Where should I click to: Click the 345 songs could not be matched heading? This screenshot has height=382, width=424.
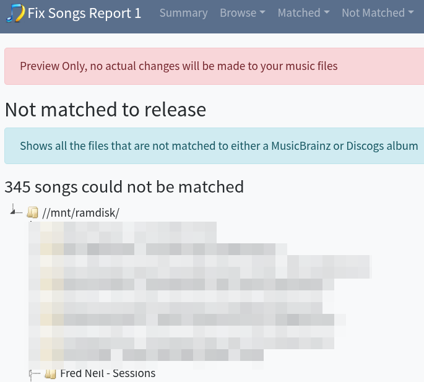pyautogui.click(x=124, y=186)
